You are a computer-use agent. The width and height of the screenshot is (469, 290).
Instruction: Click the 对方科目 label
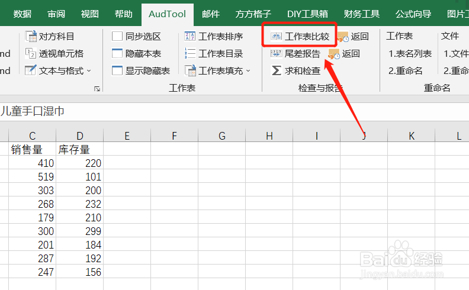(57, 37)
